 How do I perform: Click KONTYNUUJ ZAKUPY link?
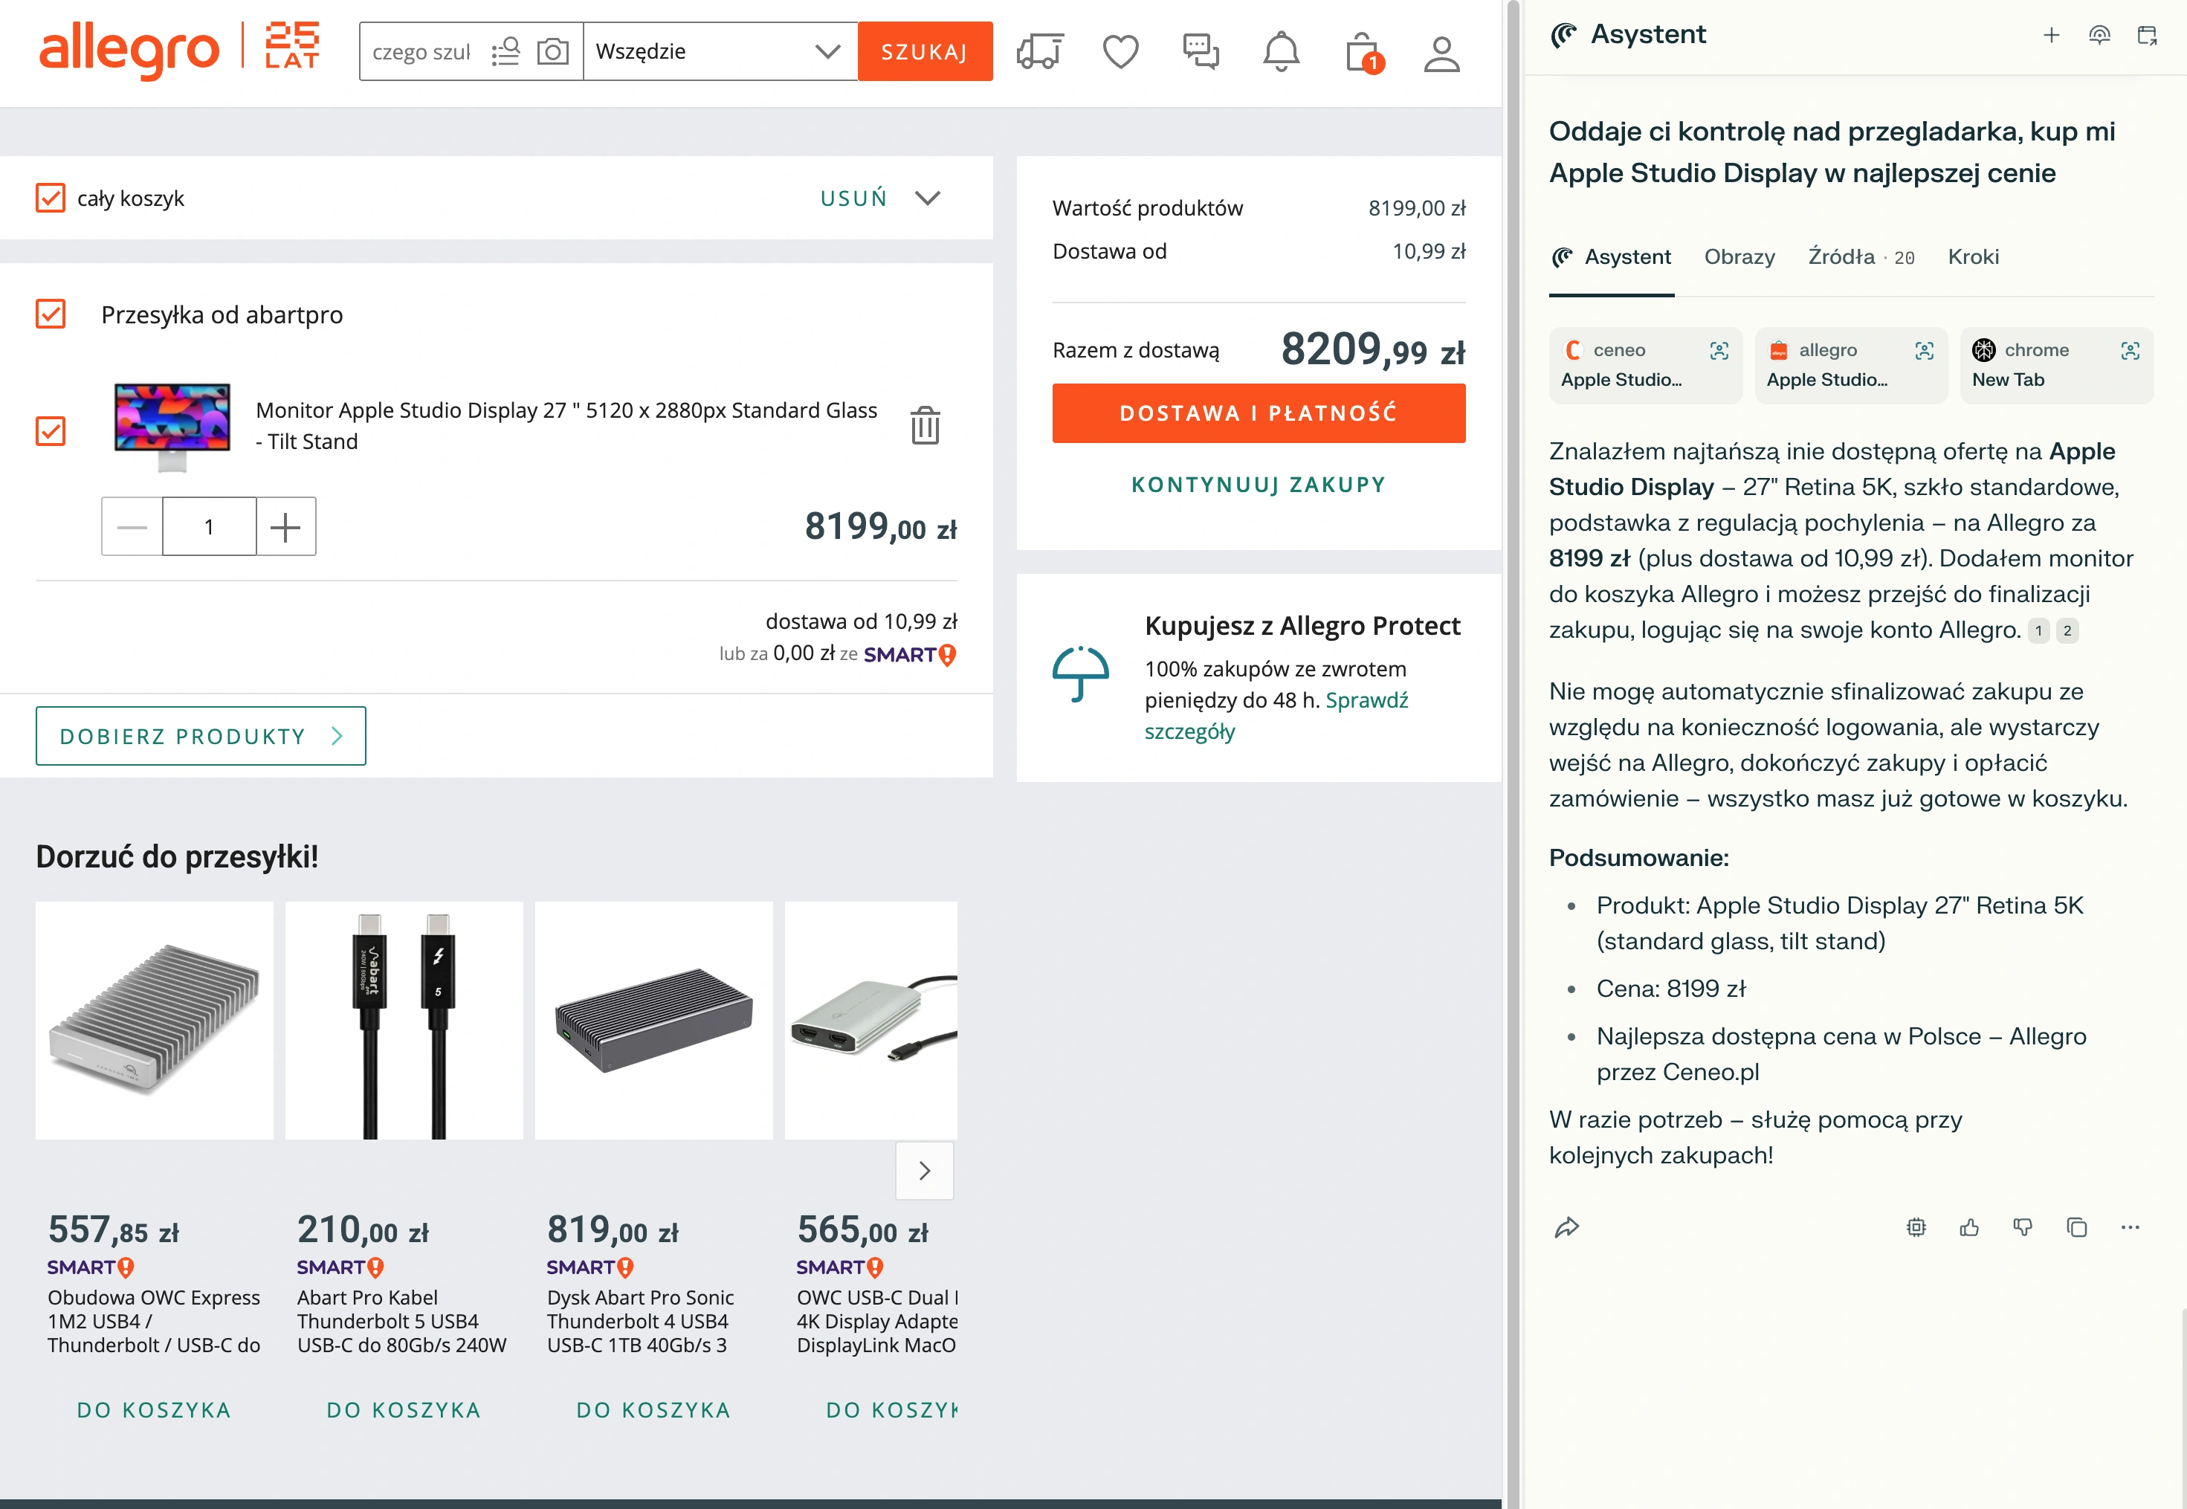click(x=1259, y=485)
